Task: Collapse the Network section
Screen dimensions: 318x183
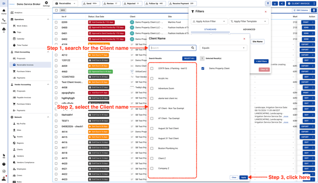Action: pos(48,117)
